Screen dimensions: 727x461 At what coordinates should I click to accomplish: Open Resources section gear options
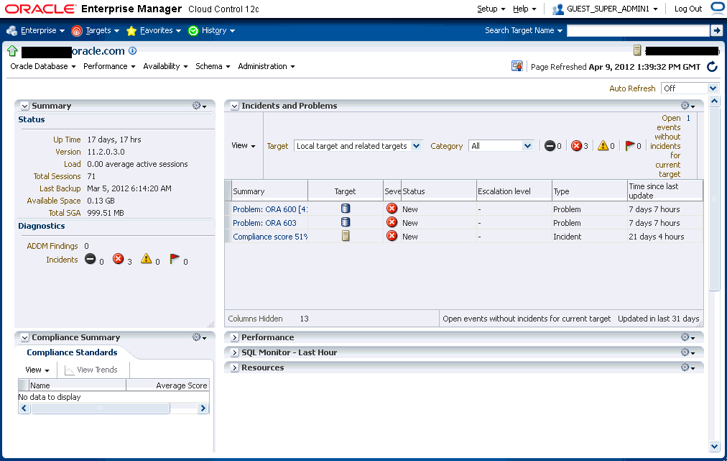tap(688, 368)
